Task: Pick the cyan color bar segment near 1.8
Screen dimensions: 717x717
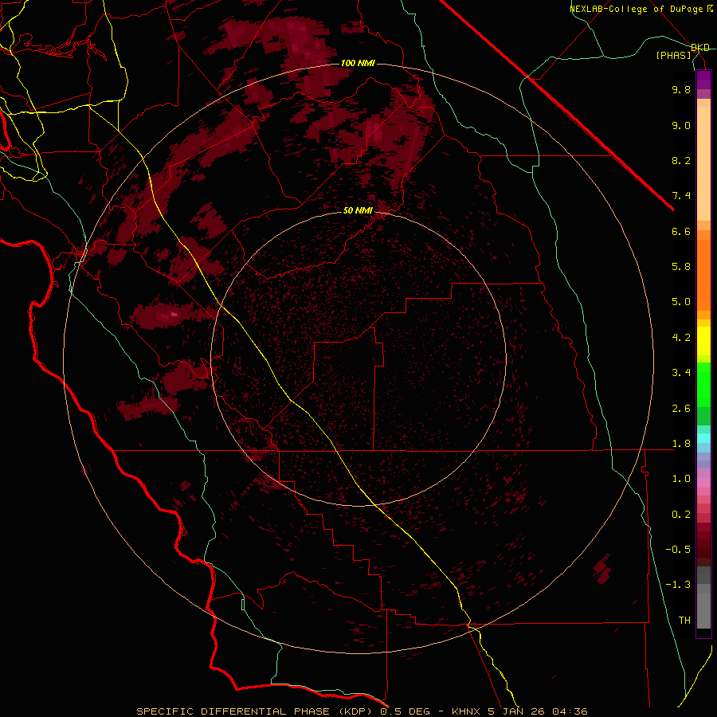Action: click(x=703, y=438)
